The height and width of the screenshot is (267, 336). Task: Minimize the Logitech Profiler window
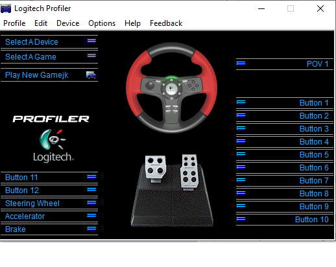pyautogui.click(x=261, y=8)
